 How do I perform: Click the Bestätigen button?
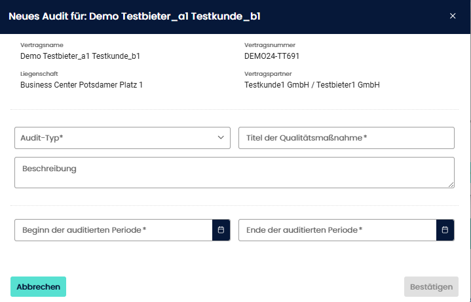click(x=431, y=287)
